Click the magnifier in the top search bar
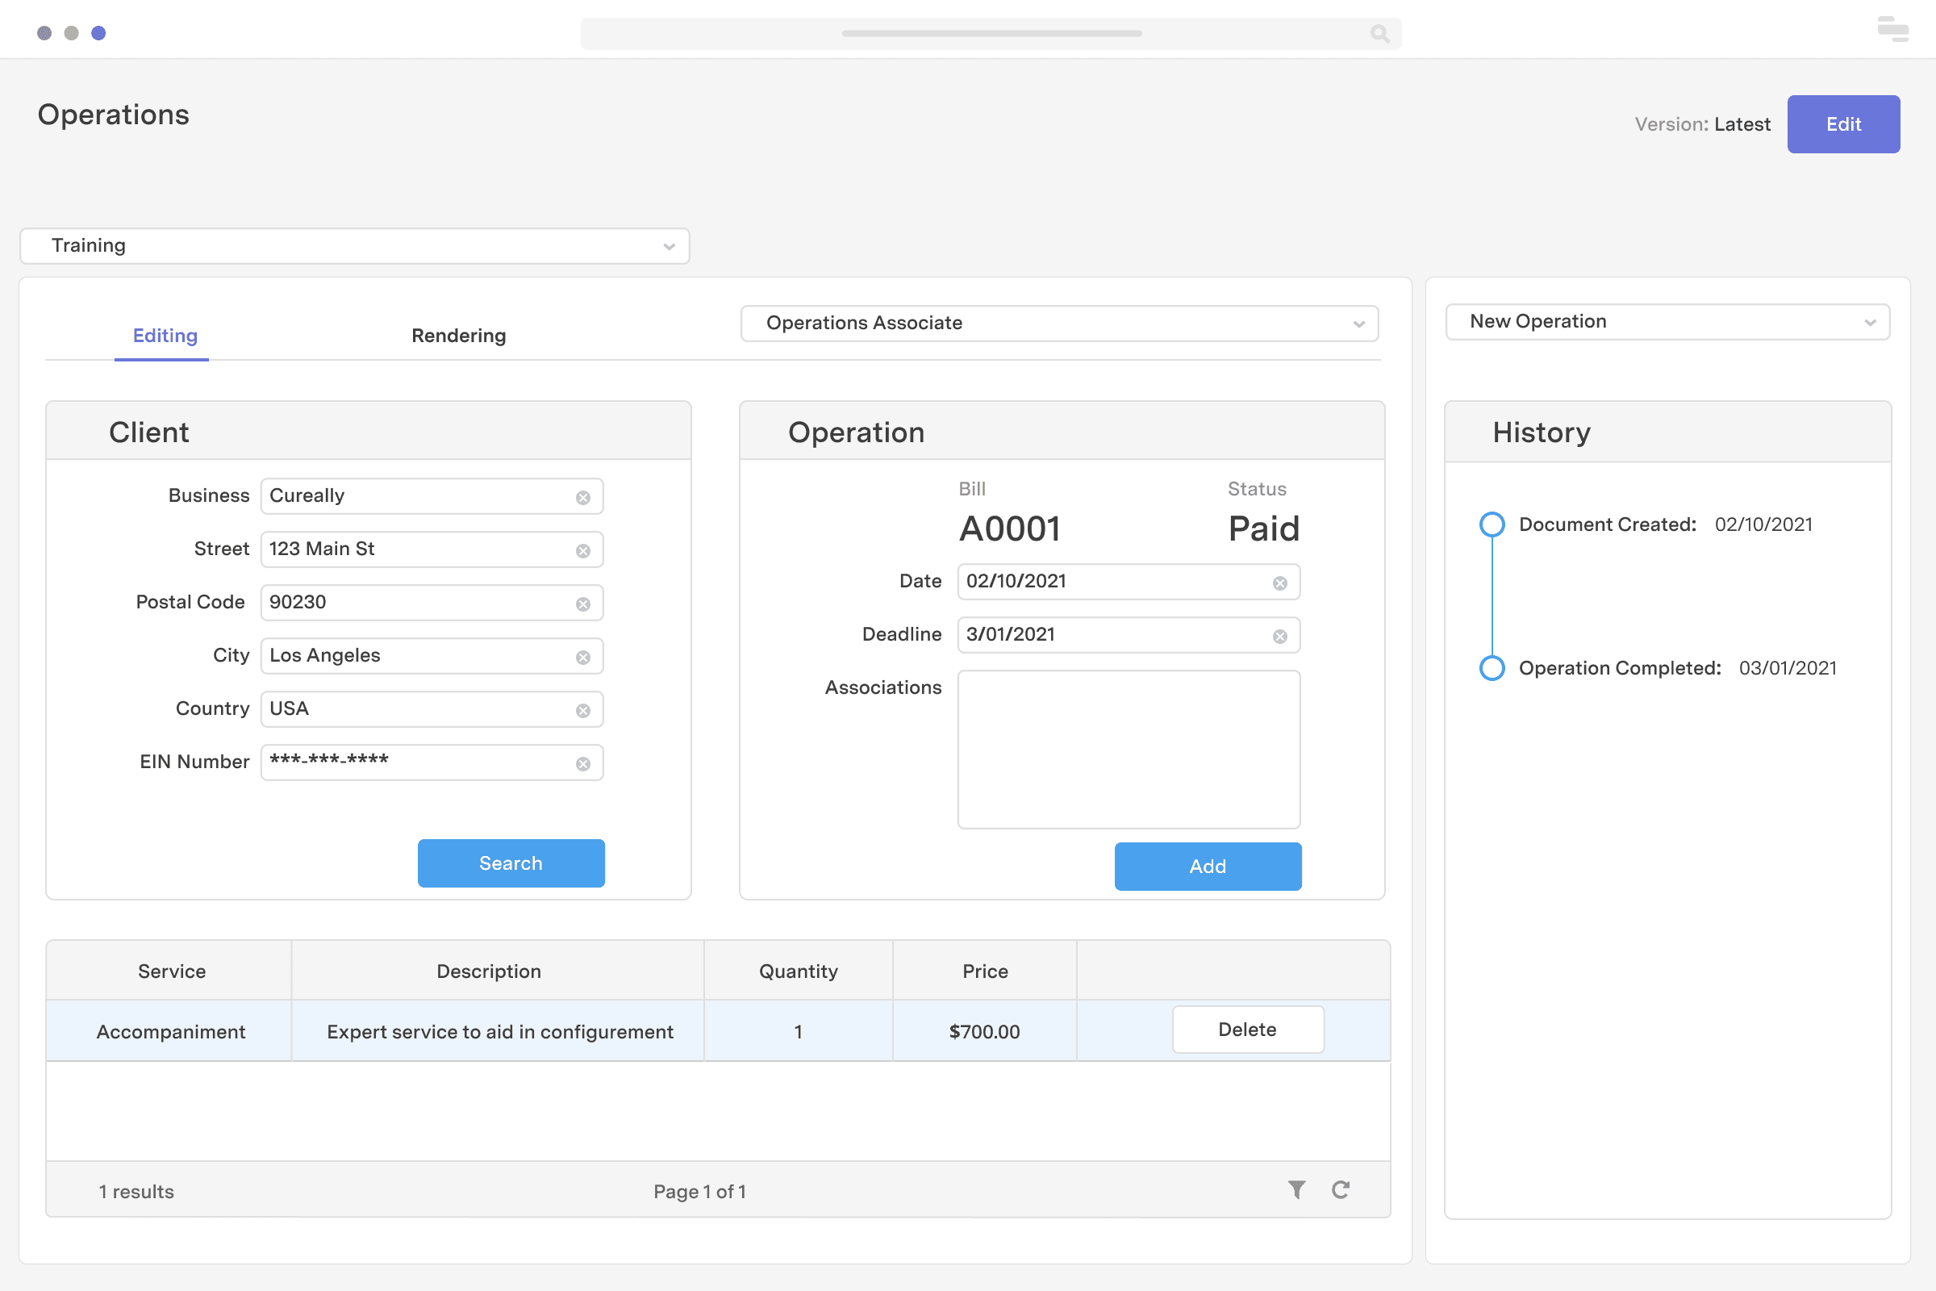This screenshot has height=1291, width=1936. (1379, 34)
